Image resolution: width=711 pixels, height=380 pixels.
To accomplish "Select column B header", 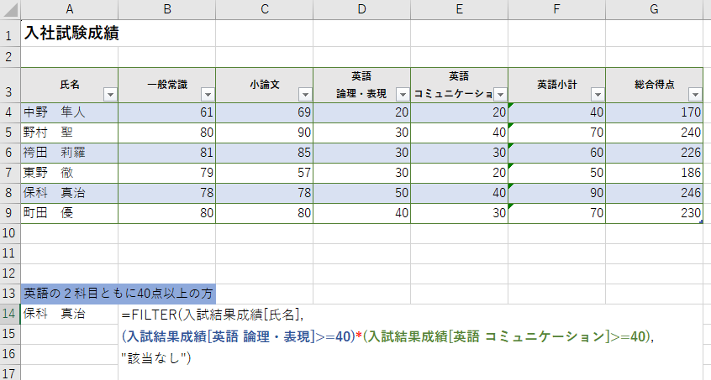I will pyautogui.click(x=167, y=9).
